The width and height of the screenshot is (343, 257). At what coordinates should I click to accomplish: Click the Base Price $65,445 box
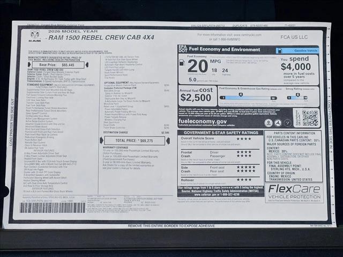58,65
